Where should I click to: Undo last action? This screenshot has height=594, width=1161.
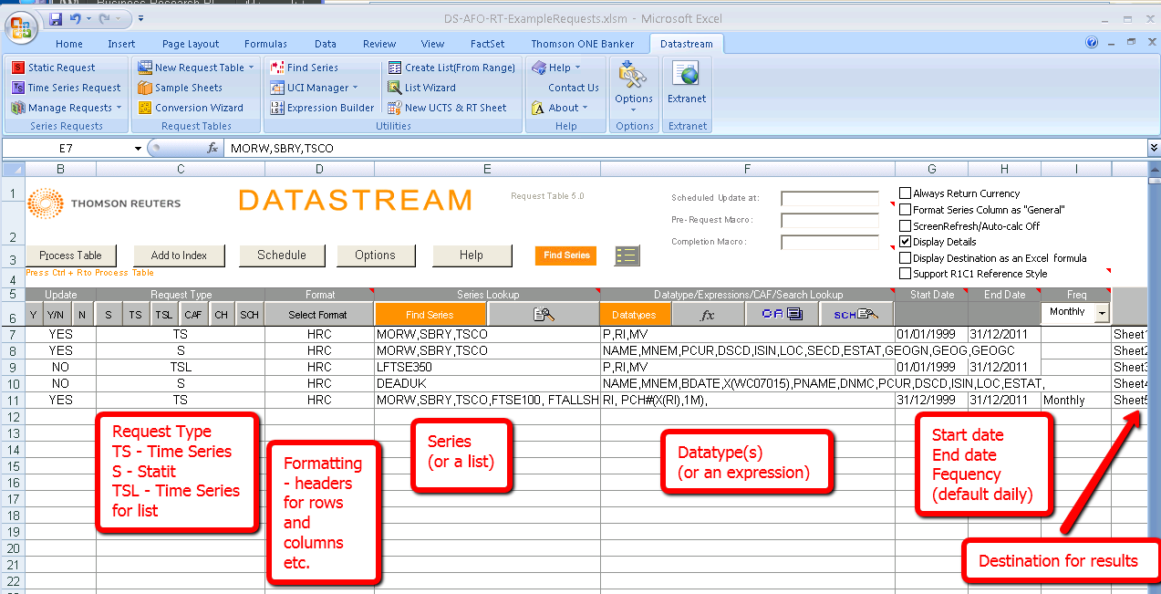click(x=78, y=18)
